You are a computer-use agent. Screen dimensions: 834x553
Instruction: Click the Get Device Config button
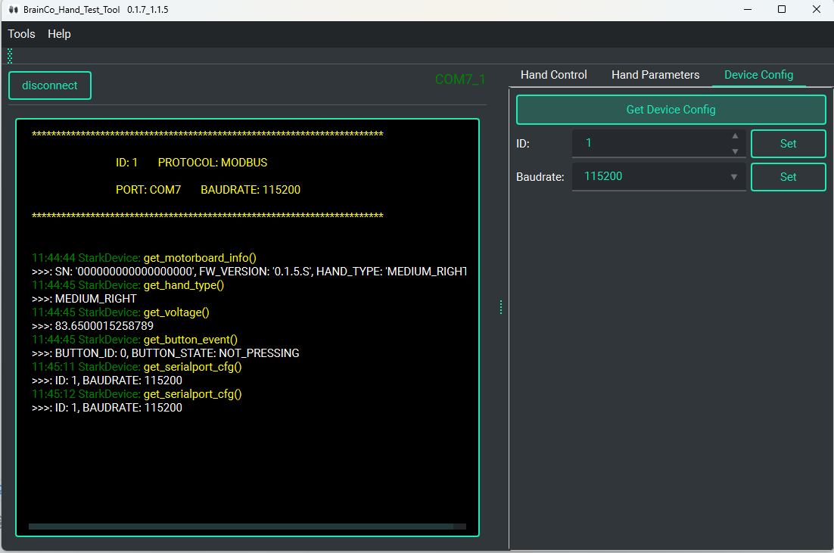click(x=671, y=110)
